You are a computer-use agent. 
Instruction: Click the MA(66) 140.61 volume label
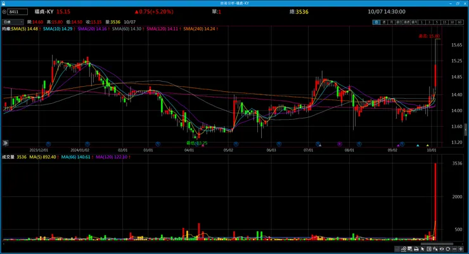(75, 157)
